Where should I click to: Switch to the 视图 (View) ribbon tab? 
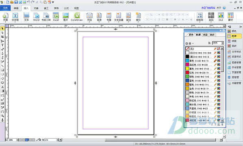76,8
